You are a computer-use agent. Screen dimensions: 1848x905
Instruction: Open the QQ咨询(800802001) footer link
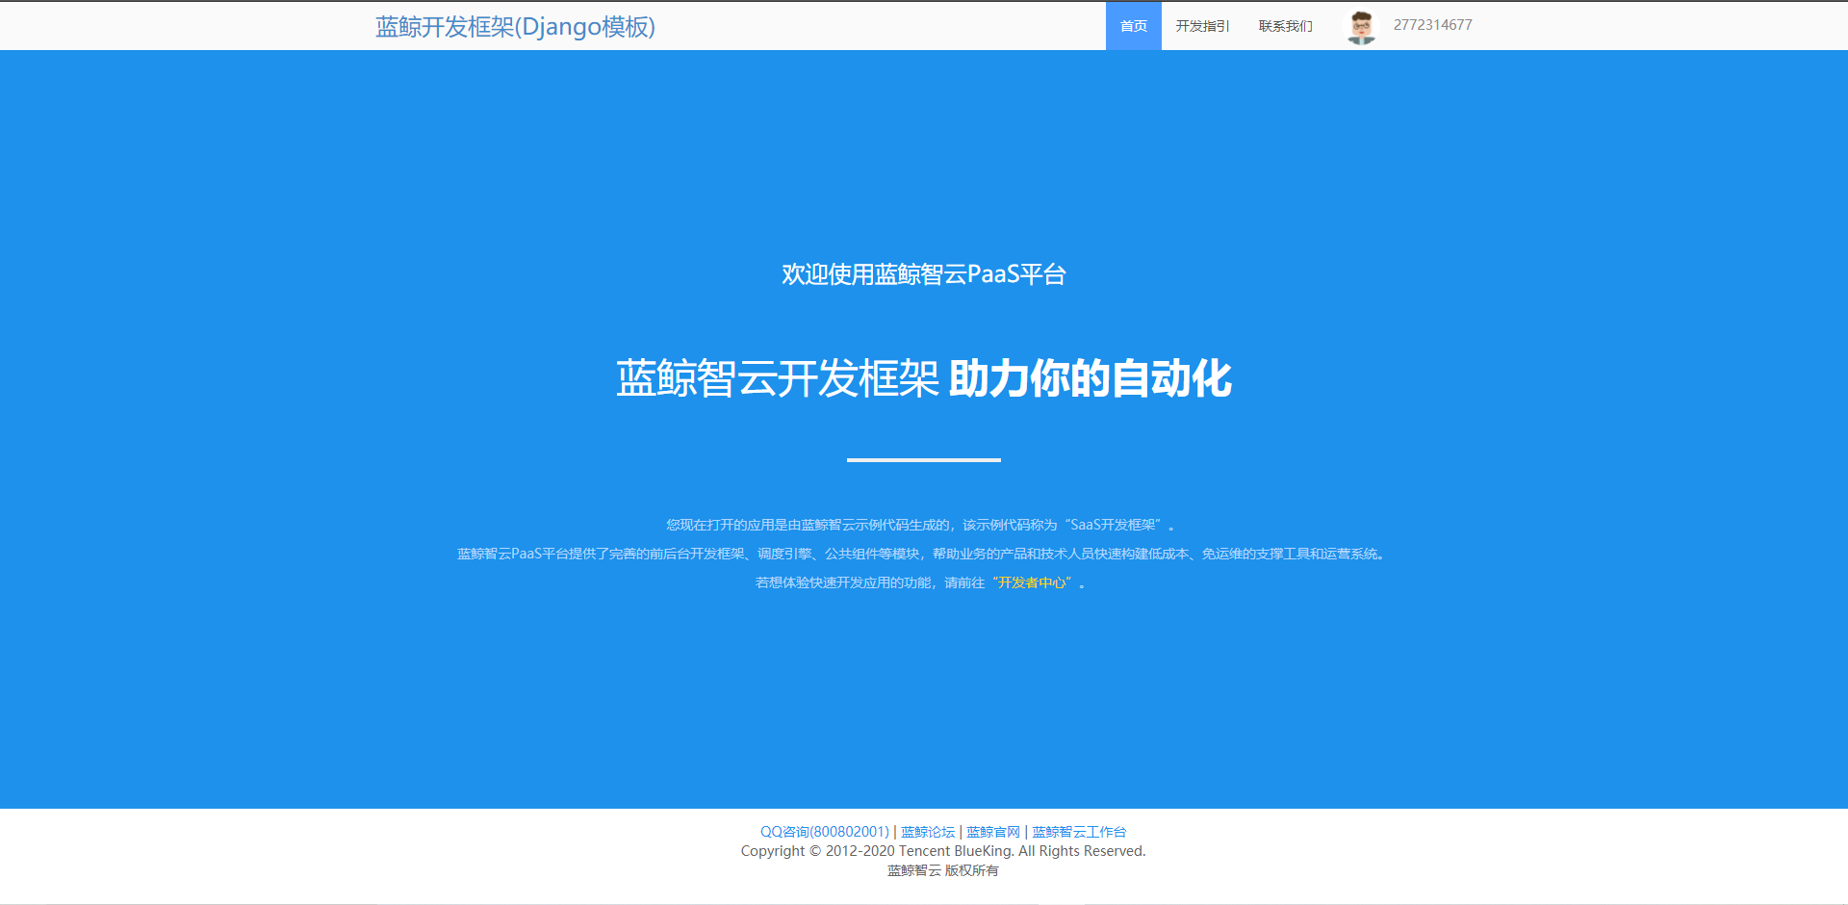(x=825, y=832)
